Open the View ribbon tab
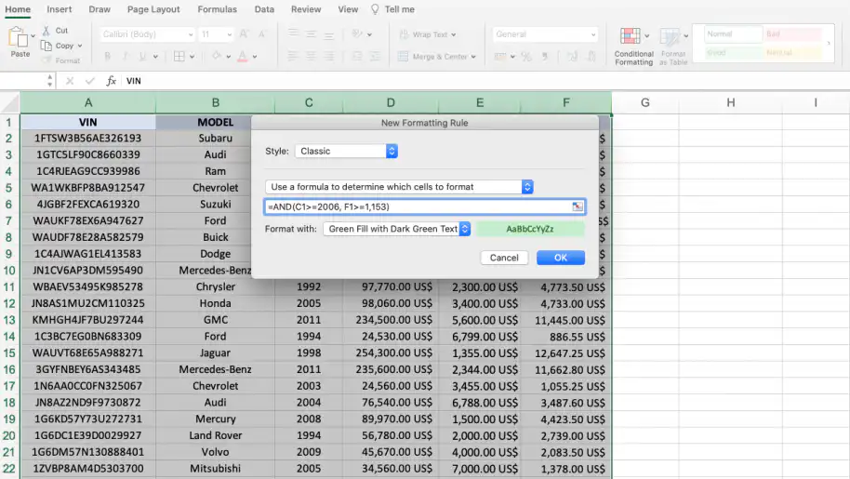 [348, 9]
